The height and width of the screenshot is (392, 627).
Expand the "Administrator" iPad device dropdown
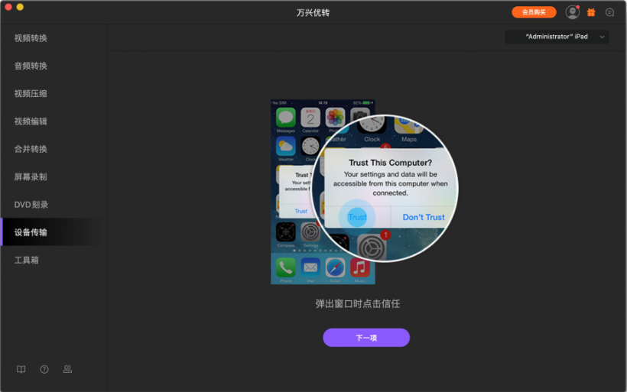coord(557,37)
